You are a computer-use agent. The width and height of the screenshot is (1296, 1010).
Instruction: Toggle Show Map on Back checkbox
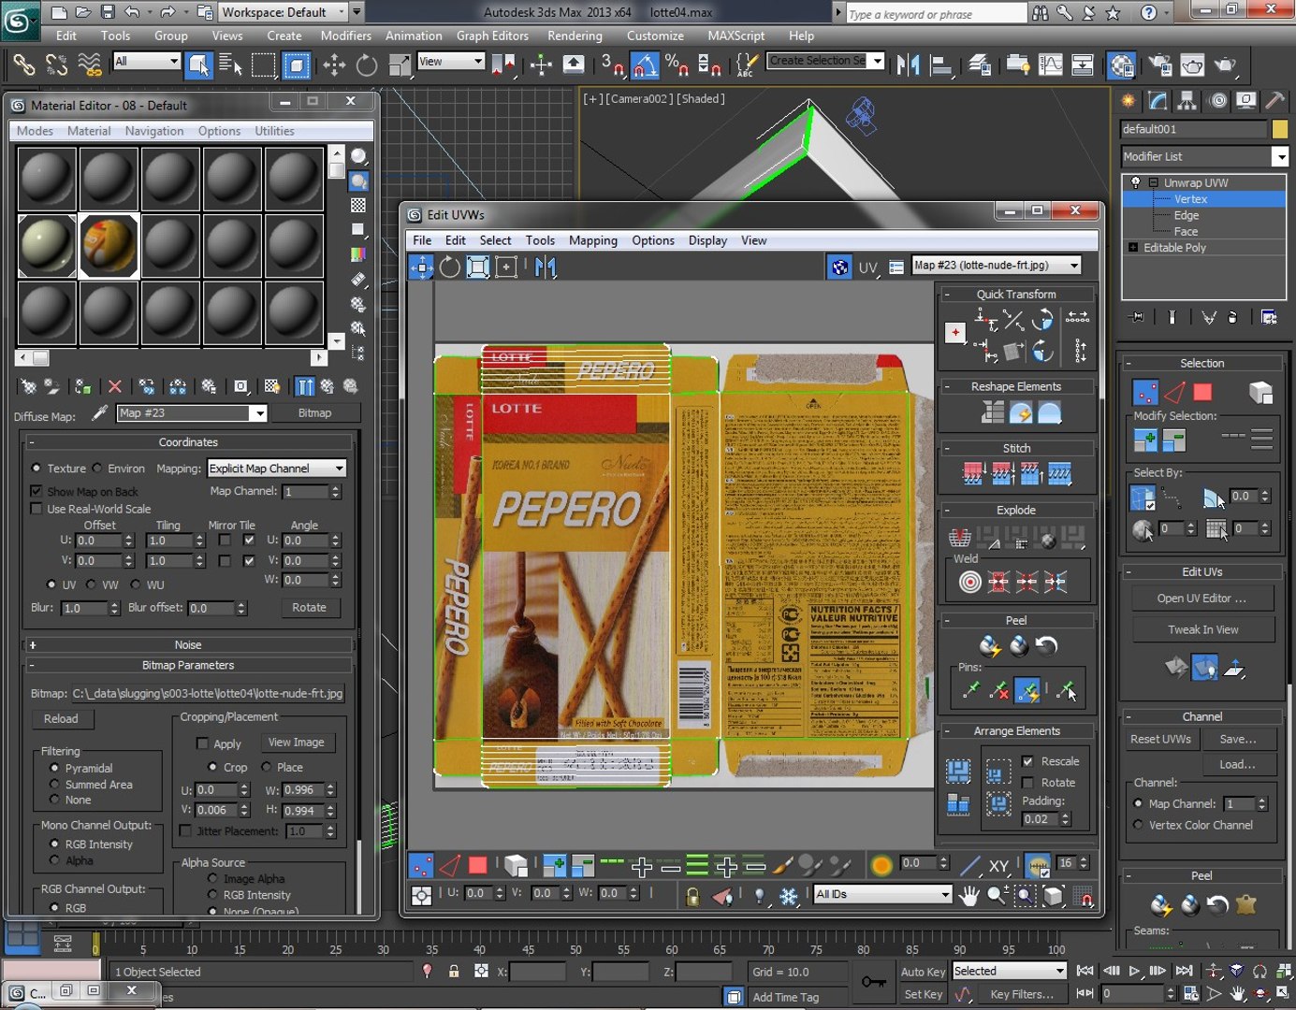(x=36, y=491)
